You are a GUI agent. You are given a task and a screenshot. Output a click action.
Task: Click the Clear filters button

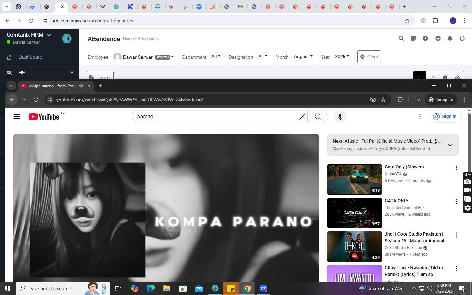click(x=369, y=57)
